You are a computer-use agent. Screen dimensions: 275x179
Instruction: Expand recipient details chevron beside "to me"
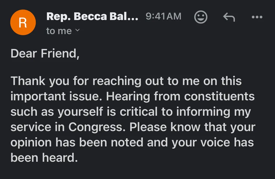(77, 31)
